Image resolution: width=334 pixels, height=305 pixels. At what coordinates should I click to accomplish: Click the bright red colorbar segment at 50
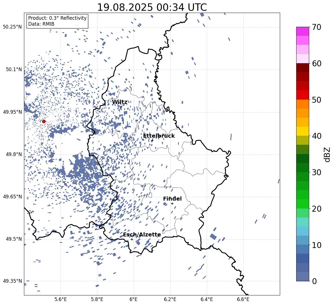[302, 95]
